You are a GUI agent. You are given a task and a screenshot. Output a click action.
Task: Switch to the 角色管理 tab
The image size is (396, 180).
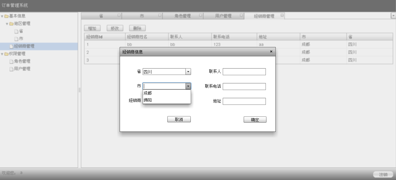click(x=183, y=16)
